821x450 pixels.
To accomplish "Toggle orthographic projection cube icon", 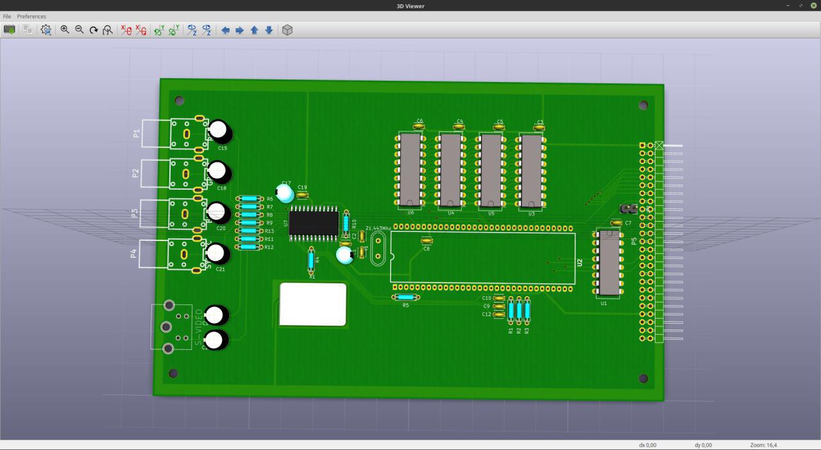I will pyautogui.click(x=287, y=29).
